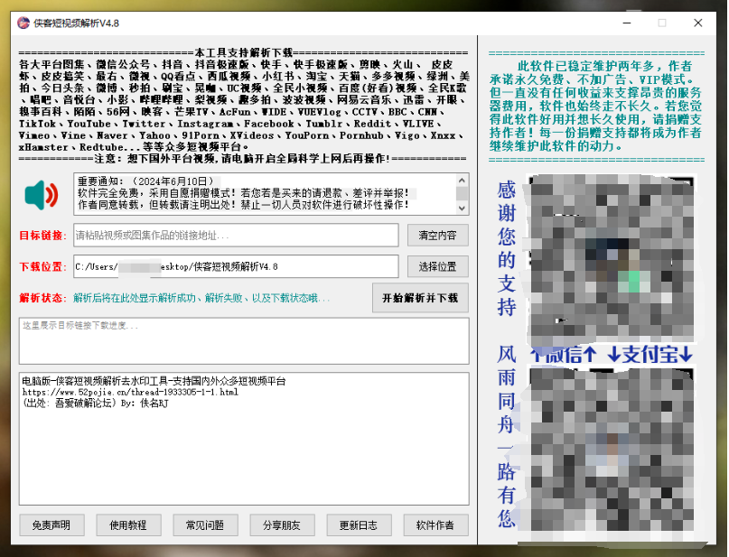729x557 pixels.
Task: Click 软件作者 to view the author
Action: coord(437,525)
